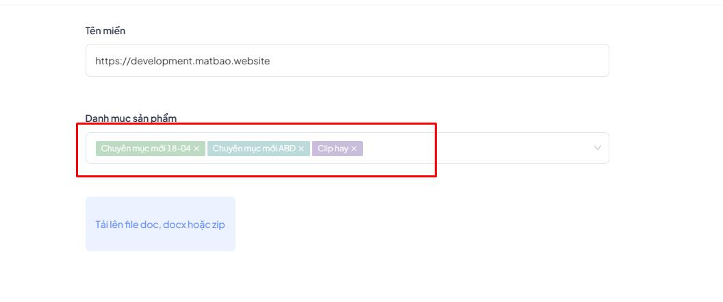This screenshot has height=302, width=723.
Task: Select the "Chuyên mục mới ABD" tag label
Action: pos(254,149)
